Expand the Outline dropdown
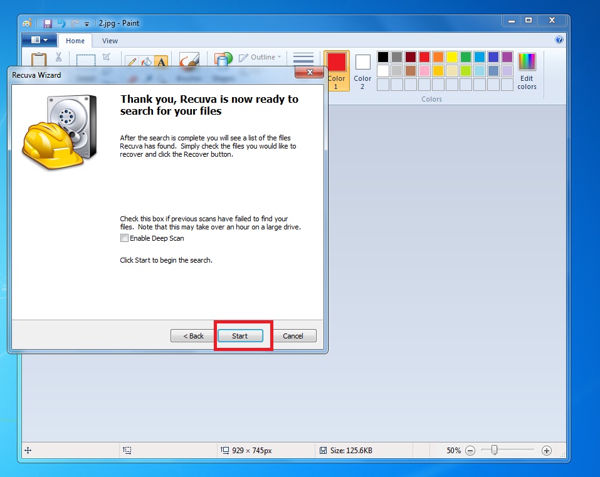600x477 pixels. 260,57
